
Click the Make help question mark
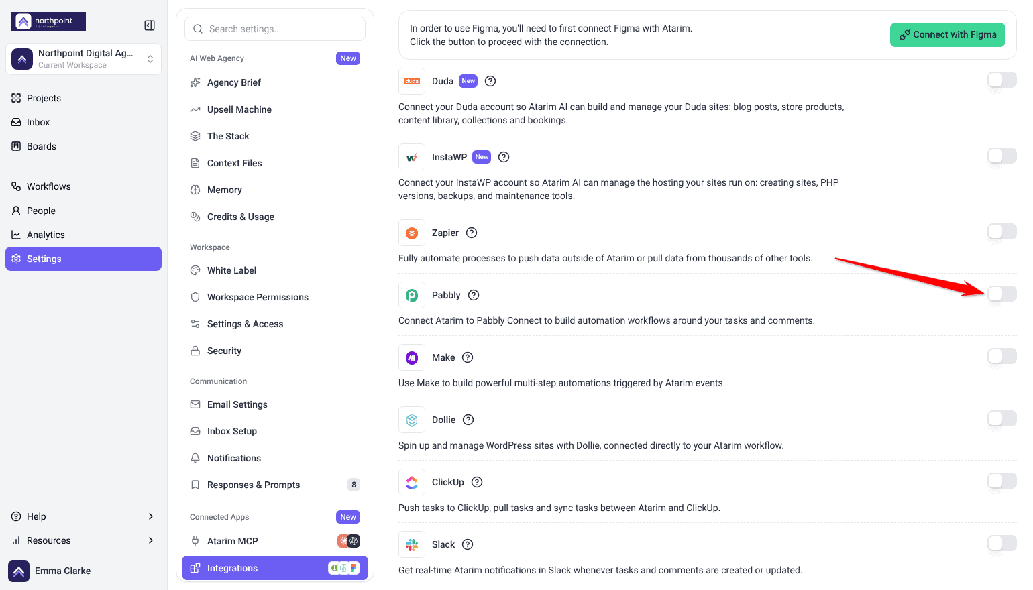[x=468, y=357]
